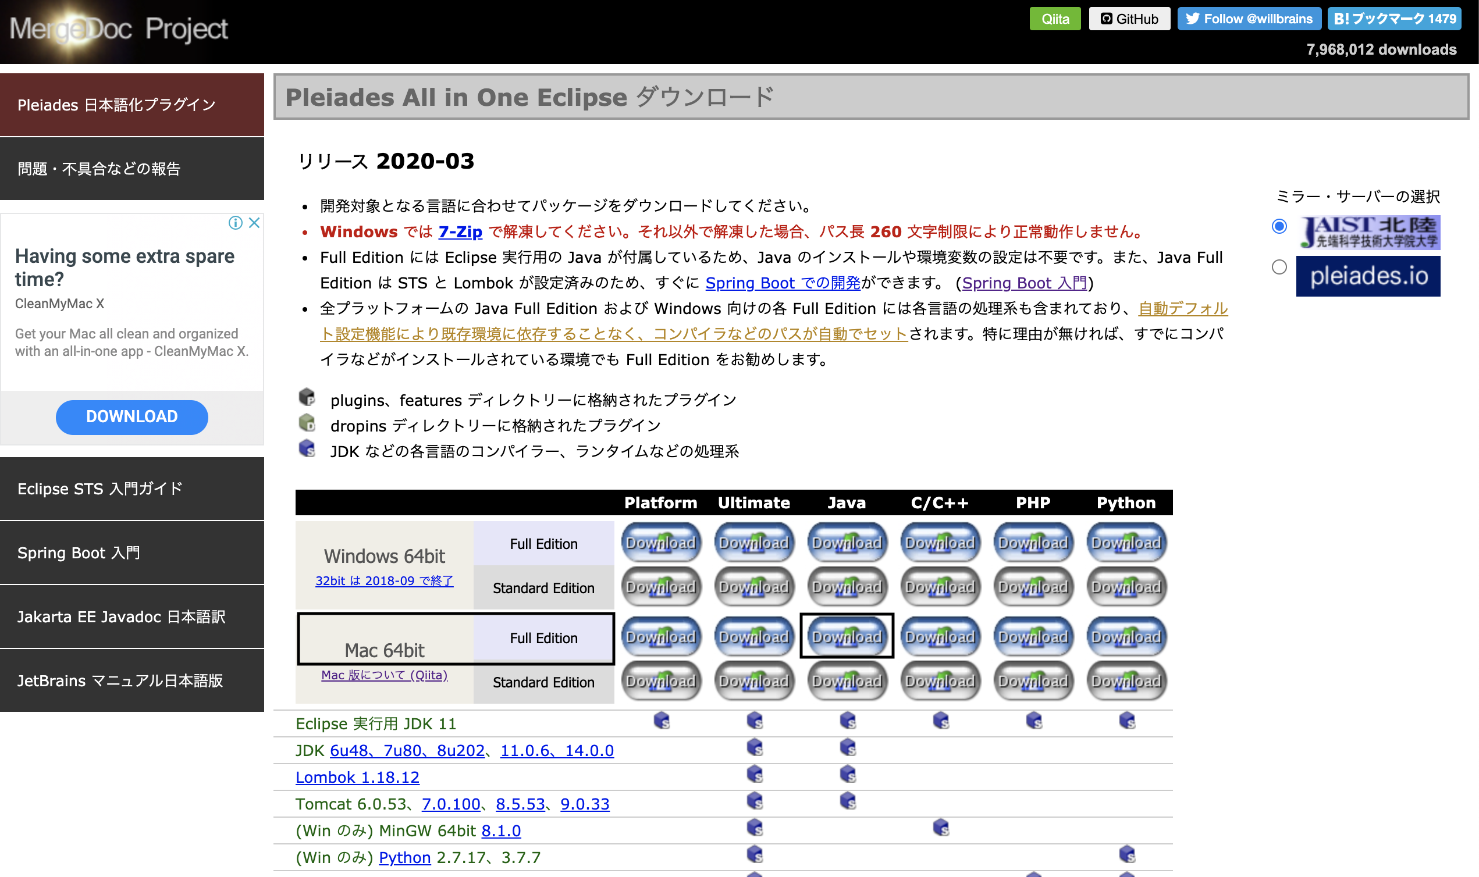The width and height of the screenshot is (1479, 877).
Task: Select the pleiades.io mirror radio button
Action: (x=1279, y=267)
